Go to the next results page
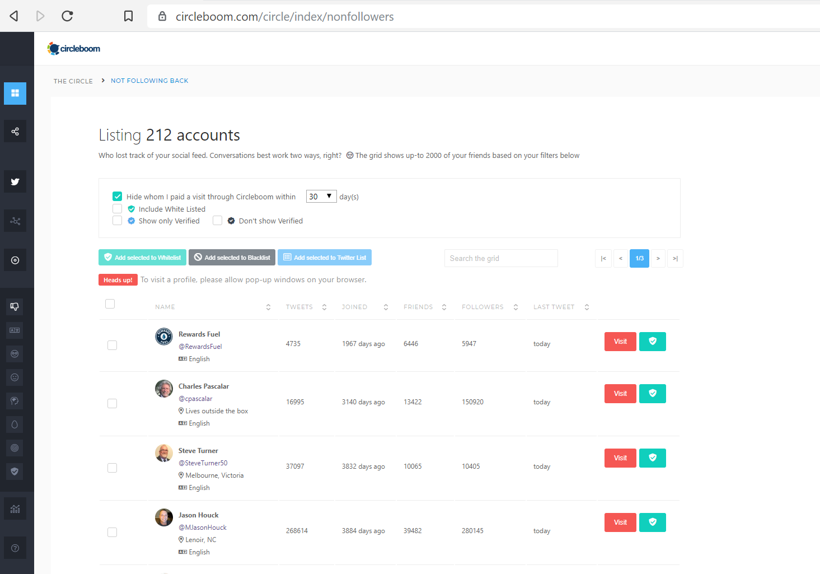The width and height of the screenshot is (820, 574). (x=658, y=258)
